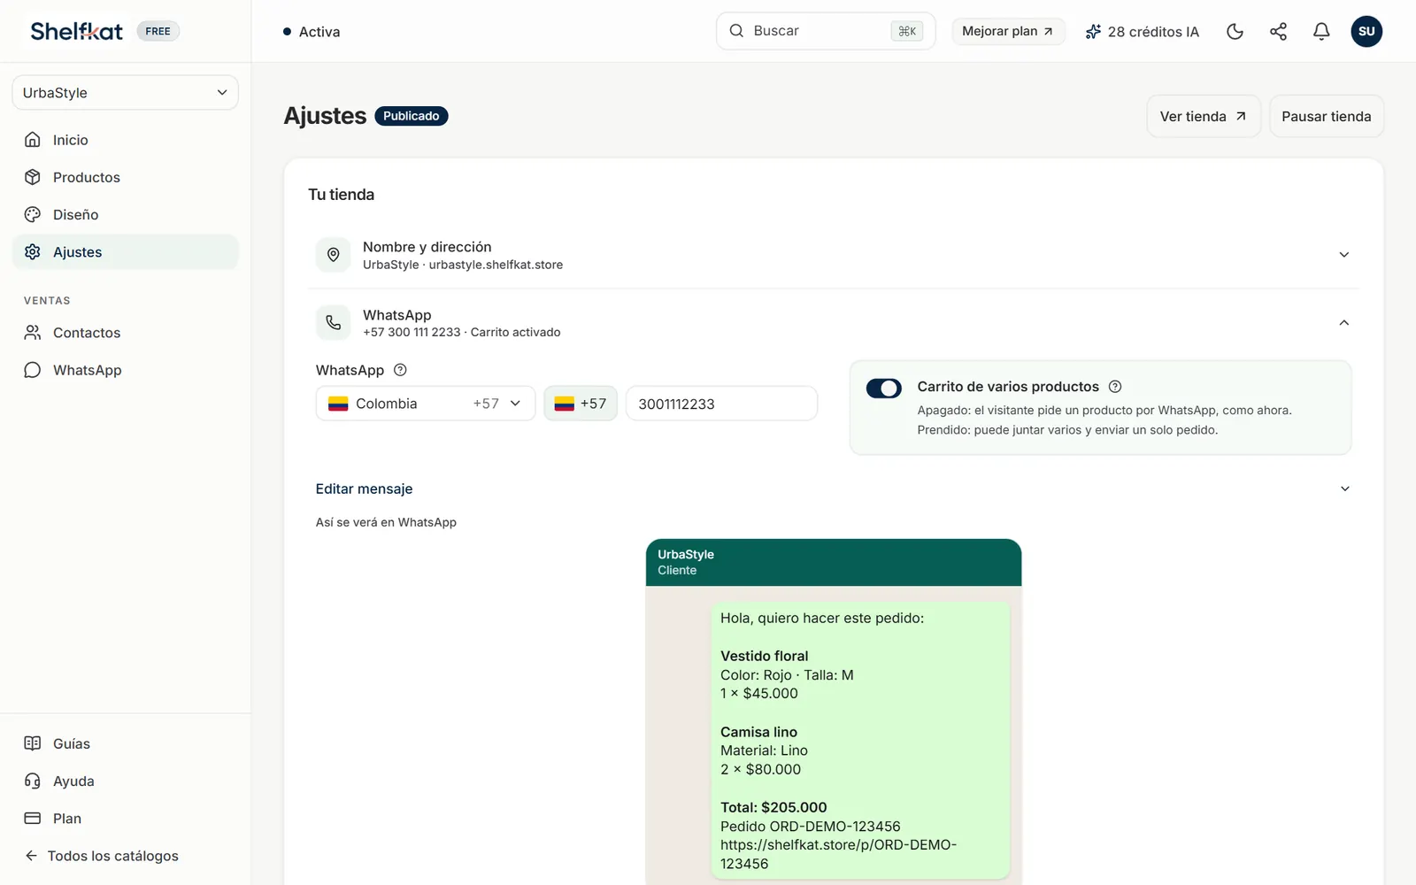Collapse the WhatsApp settings section

pyautogui.click(x=833, y=323)
